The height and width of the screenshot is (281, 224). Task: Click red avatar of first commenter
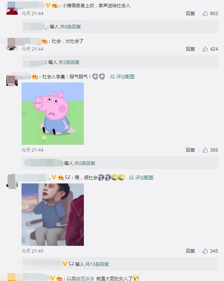point(12,11)
